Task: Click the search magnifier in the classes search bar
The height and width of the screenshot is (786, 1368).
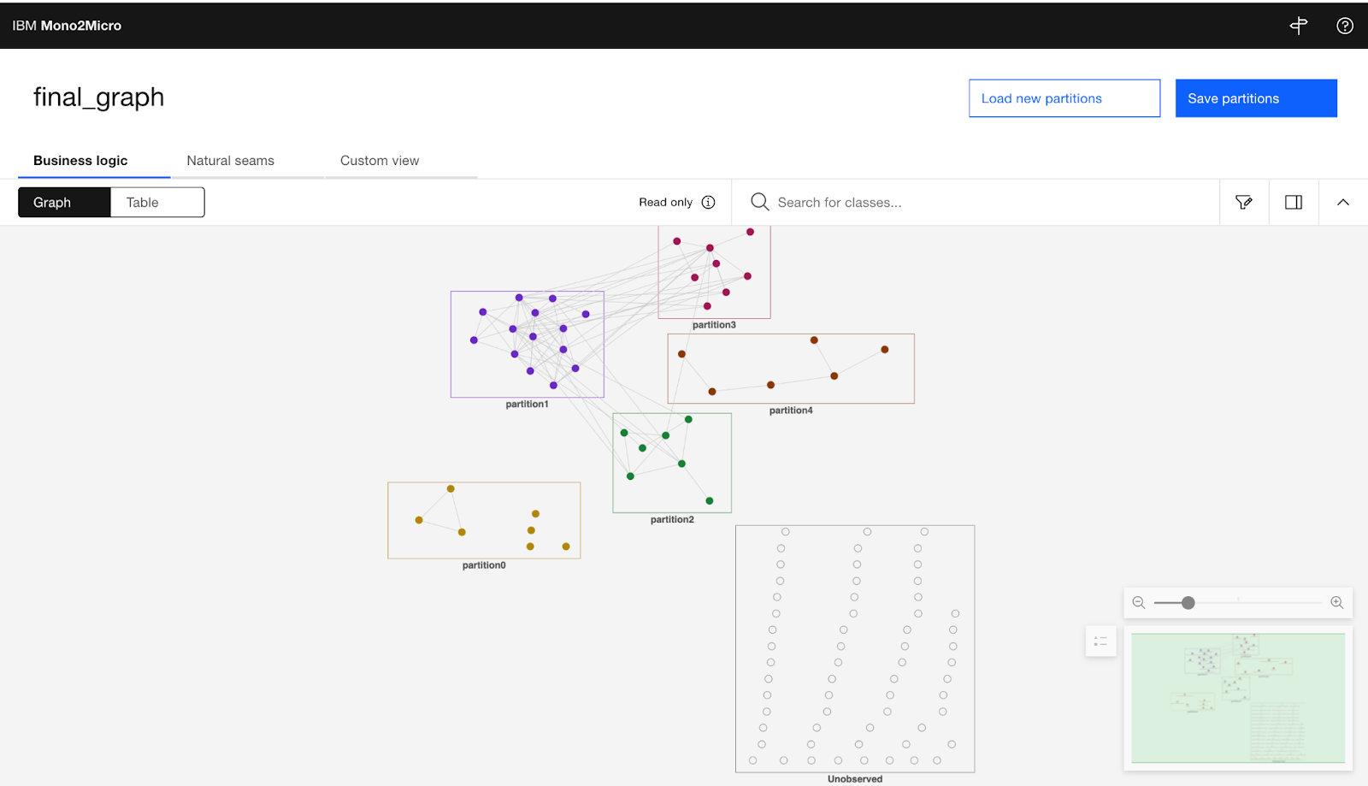Action: pyautogui.click(x=759, y=202)
